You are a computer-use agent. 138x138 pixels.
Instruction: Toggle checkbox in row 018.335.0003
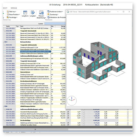(x=68, y=116)
